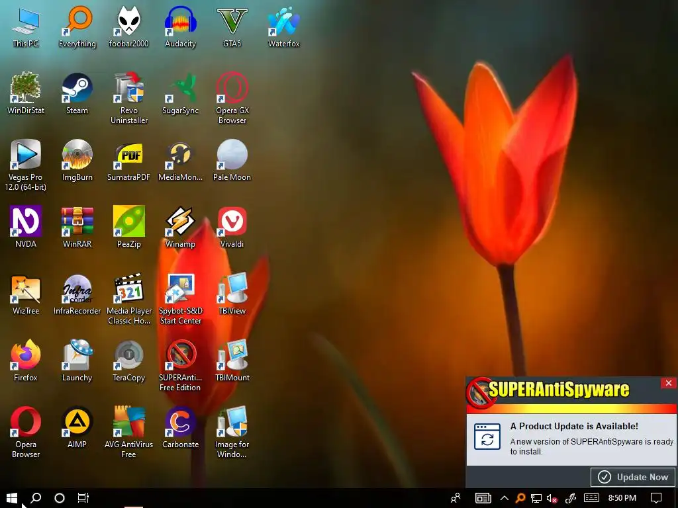Select SUPERAntiSpyware Free Edition desktop icon
Screen dimensions: 678x508
tap(180, 365)
